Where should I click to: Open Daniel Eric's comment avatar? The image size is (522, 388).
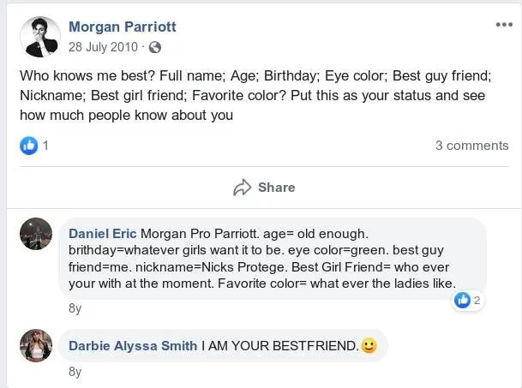pos(36,234)
